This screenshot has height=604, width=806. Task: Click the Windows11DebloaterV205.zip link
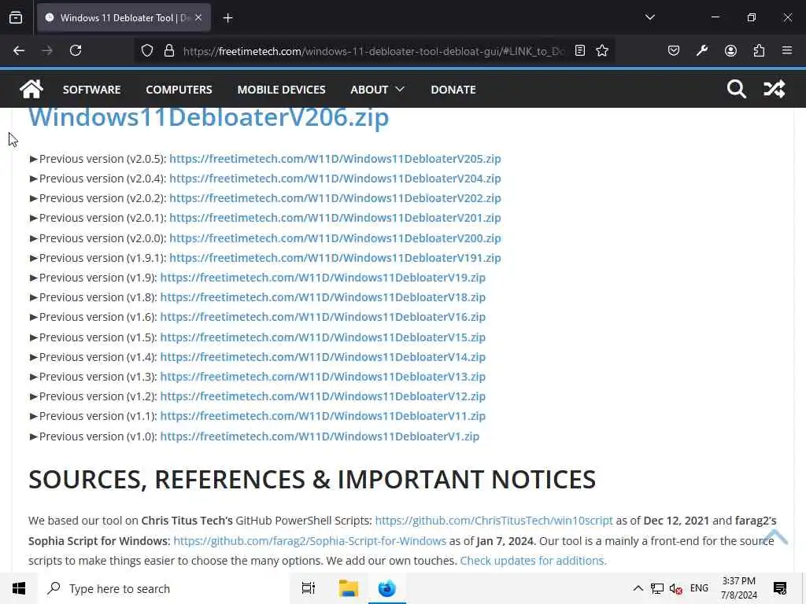pos(335,159)
